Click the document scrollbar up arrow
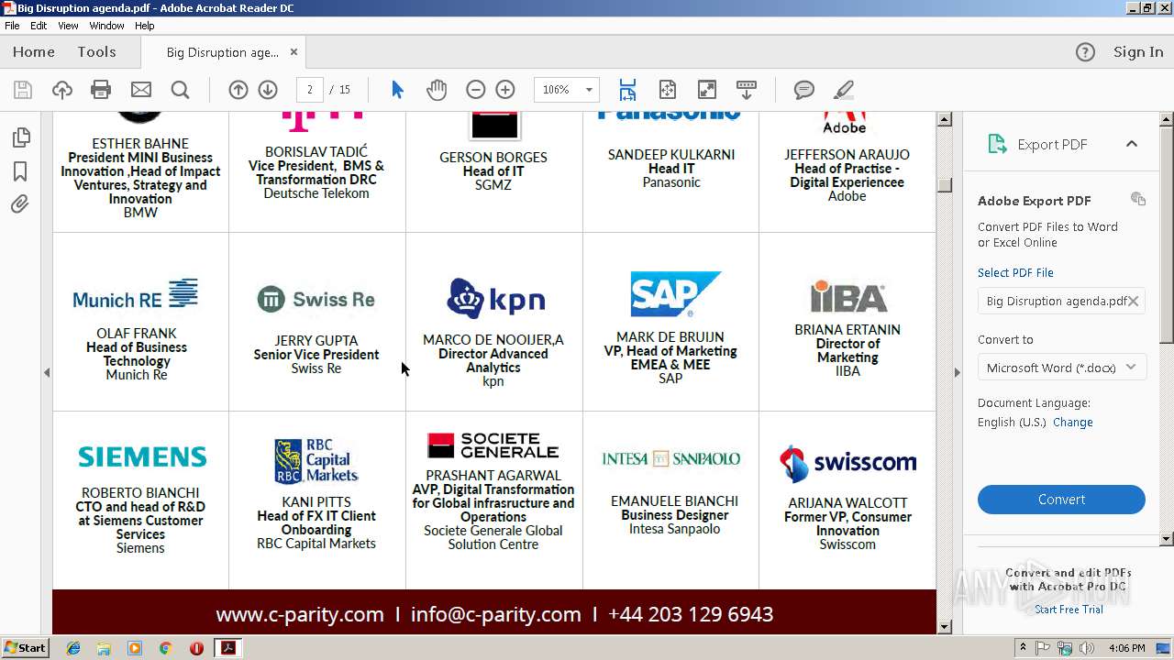This screenshot has height=660, width=1174. tap(945, 119)
